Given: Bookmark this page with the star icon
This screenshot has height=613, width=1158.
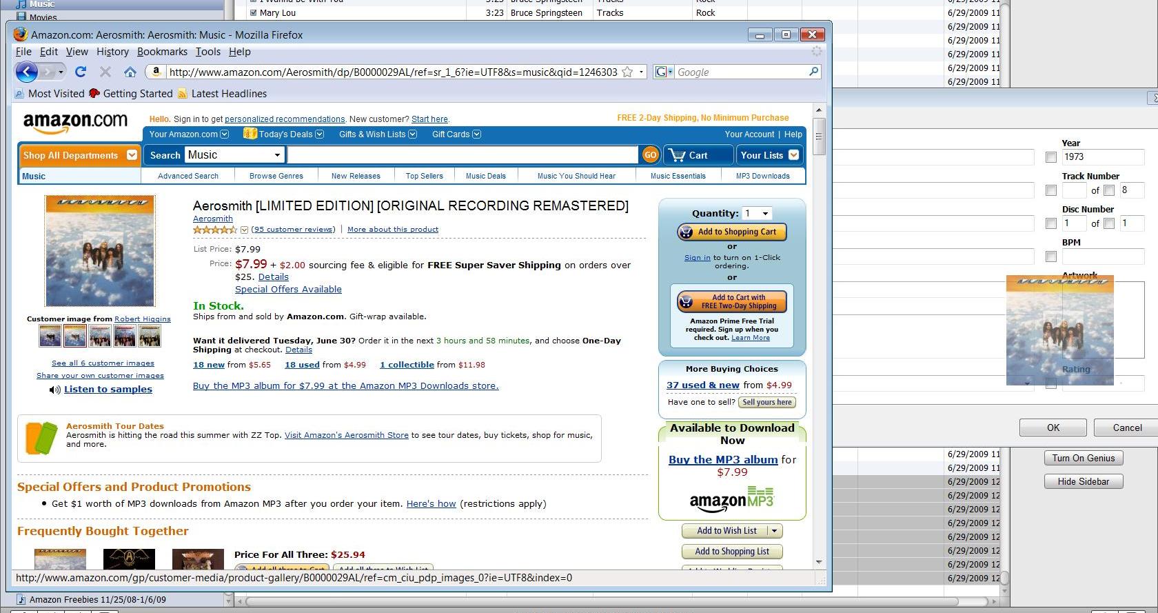Looking at the screenshot, I should point(627,72).
